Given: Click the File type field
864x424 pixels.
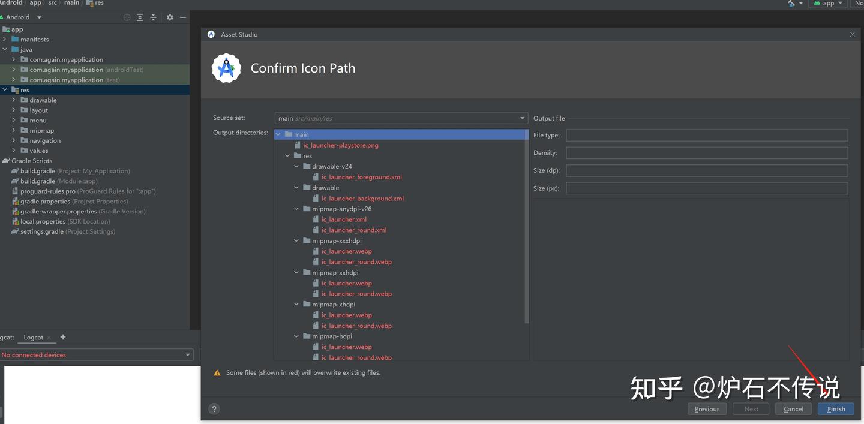Looking at the screenshot, I should 707,135.
